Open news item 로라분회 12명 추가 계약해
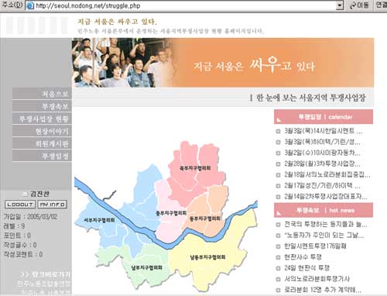This screenshot has width=387, height=296. [323, 290]
